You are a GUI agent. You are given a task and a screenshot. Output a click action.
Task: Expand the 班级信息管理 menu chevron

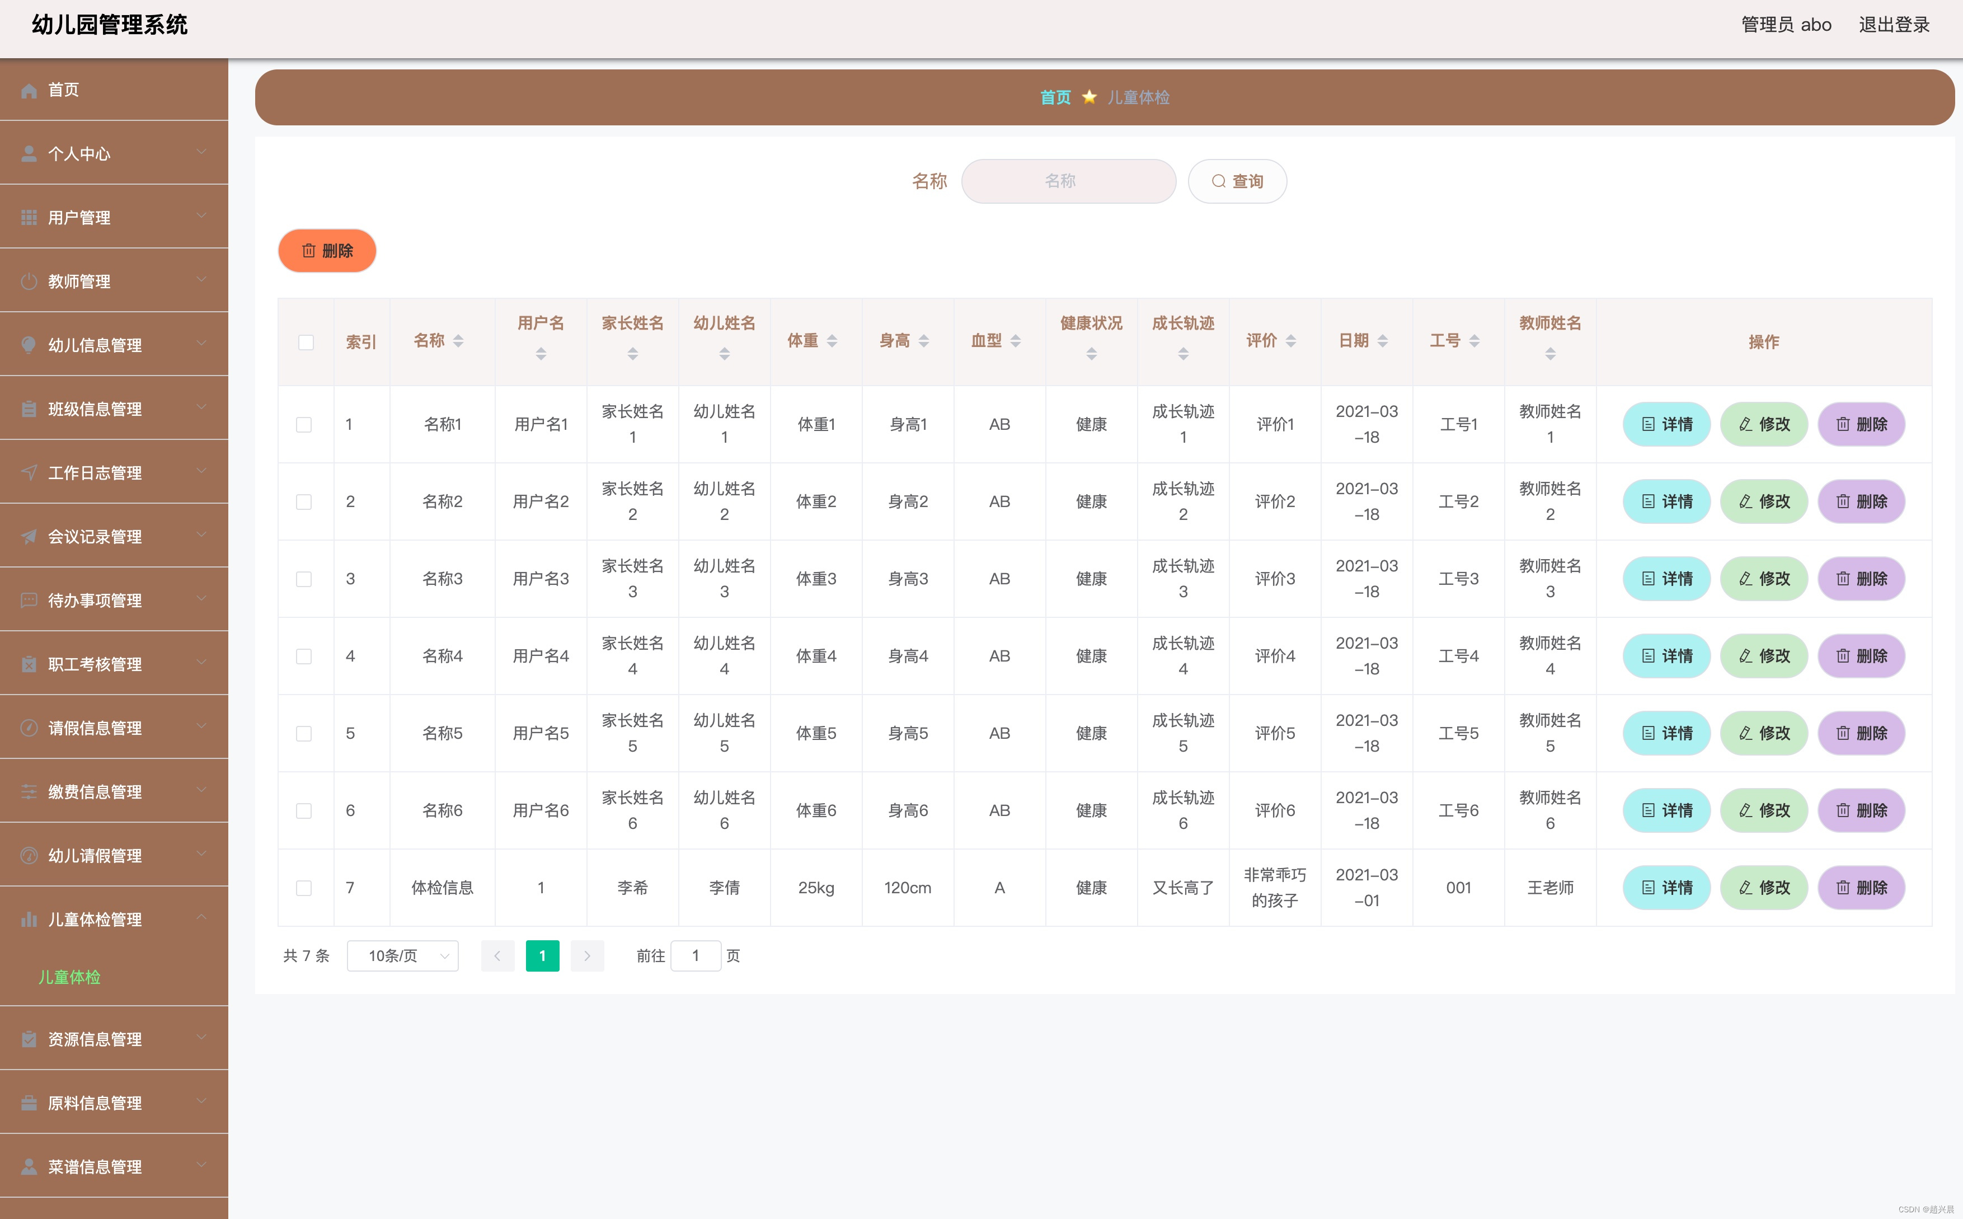201,406
